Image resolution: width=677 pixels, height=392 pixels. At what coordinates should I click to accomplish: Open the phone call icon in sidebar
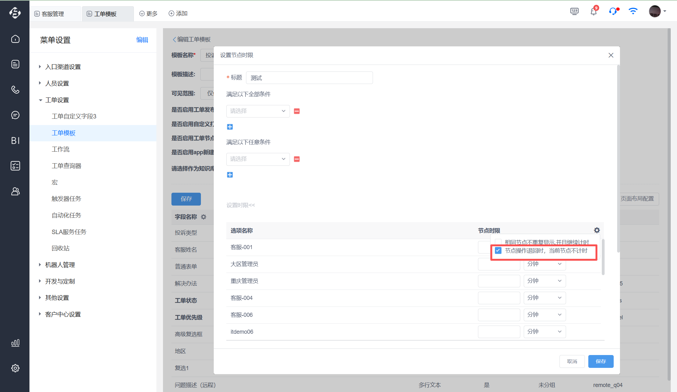click(15, 90)
